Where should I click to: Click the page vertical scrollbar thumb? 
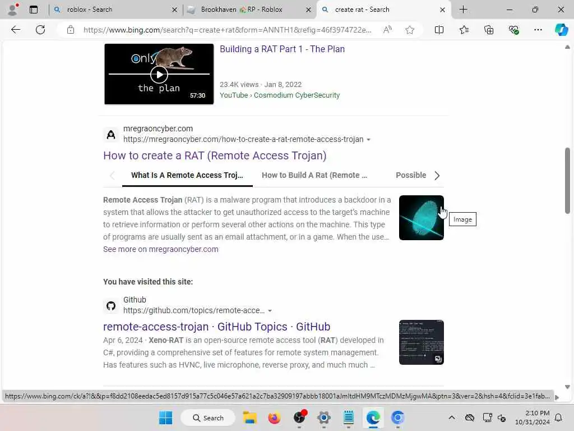tap(567, 180)
